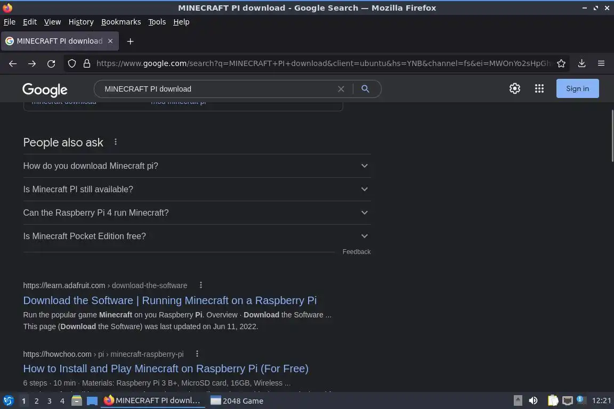The width and height of the screenshot is (614, 409).
Task: Select the MINECRAFT PI download browser tab
Action: [x=60, y=41]
